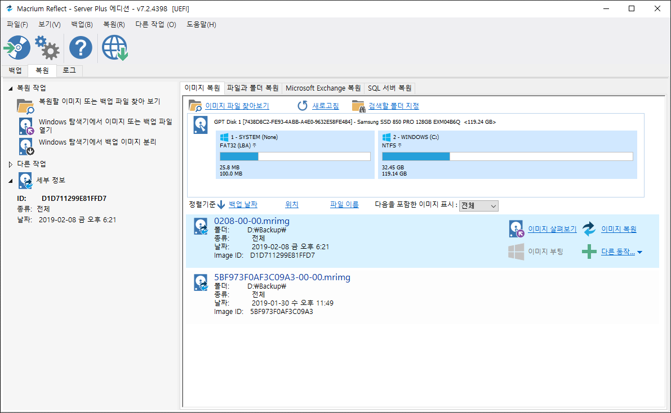
Task: Select the 복원 tab
Action: point(42,70)
